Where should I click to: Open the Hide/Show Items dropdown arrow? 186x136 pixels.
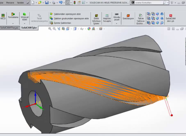pyautogui.click(x=85, y=29)
